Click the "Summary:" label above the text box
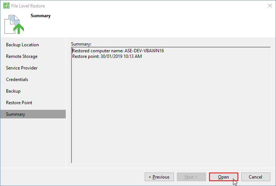Viewport: 276px width, 186px height. pyautogui.click(x=81, y=44)
